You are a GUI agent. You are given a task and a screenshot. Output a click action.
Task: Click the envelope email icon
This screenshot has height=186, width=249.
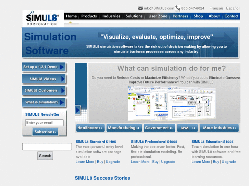(140, 8)
